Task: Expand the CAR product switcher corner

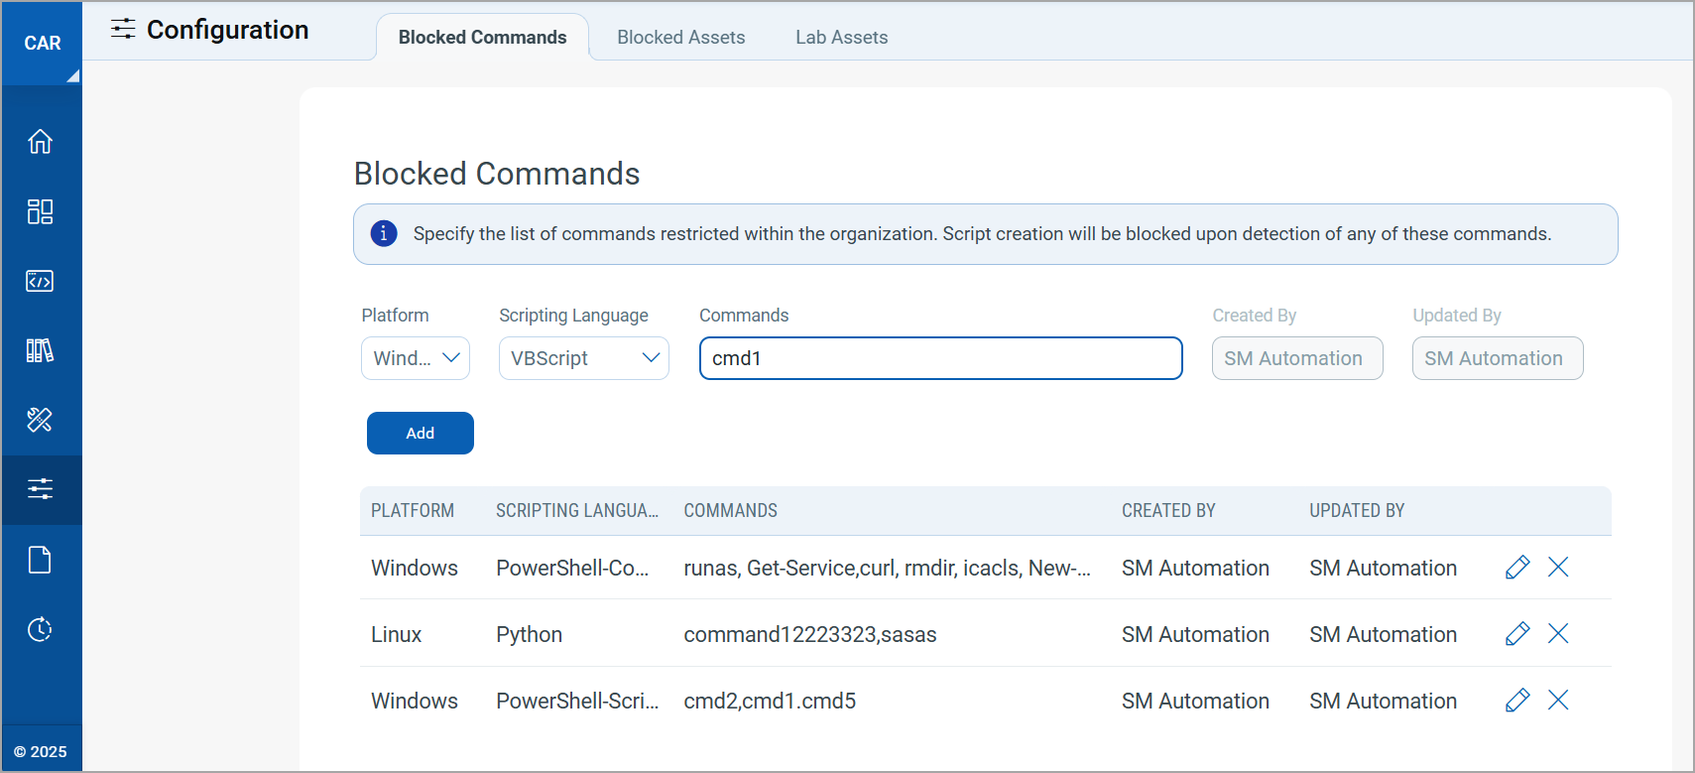Action: tap(71, 75)
